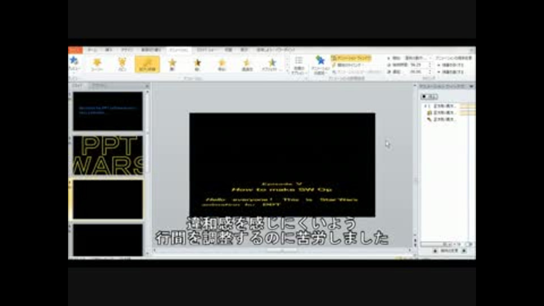Select the last blue-green star effect in gallery
The height and width of the screenshot is (306, 544).
[x=272, y=65]
